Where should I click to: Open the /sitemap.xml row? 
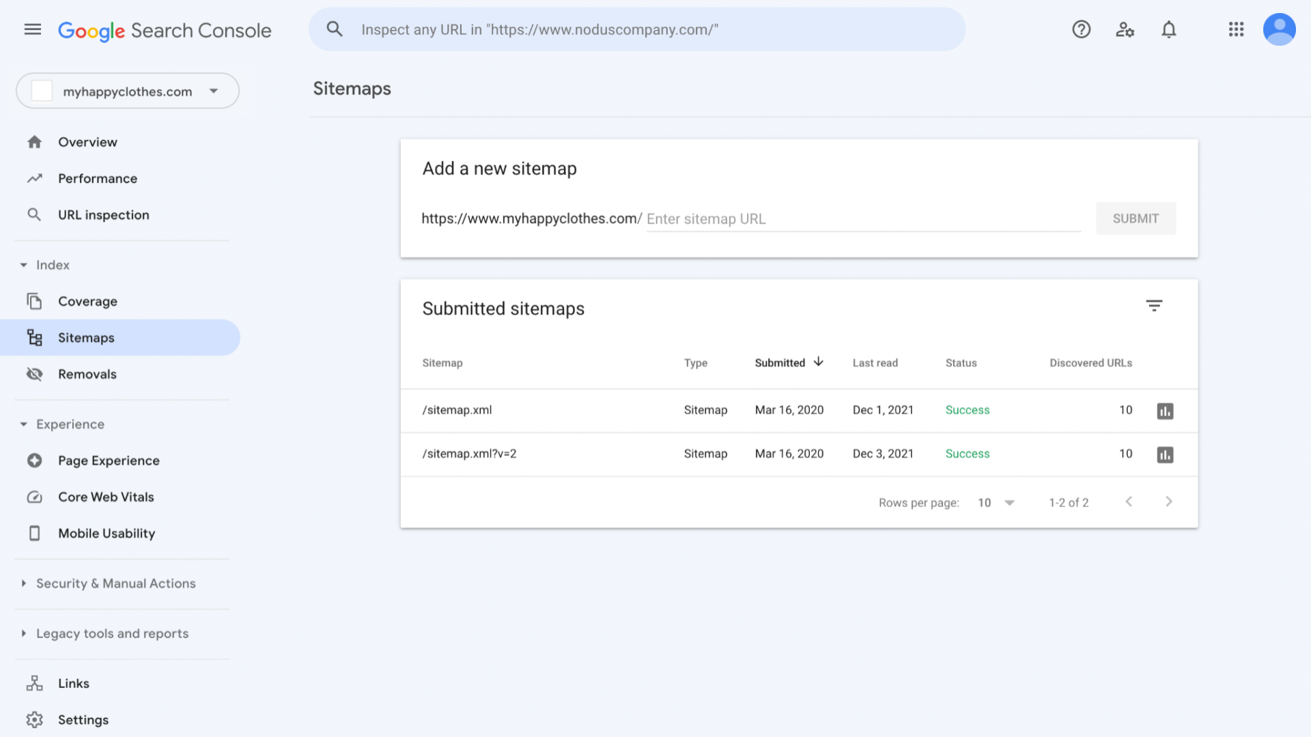(799, 411)
